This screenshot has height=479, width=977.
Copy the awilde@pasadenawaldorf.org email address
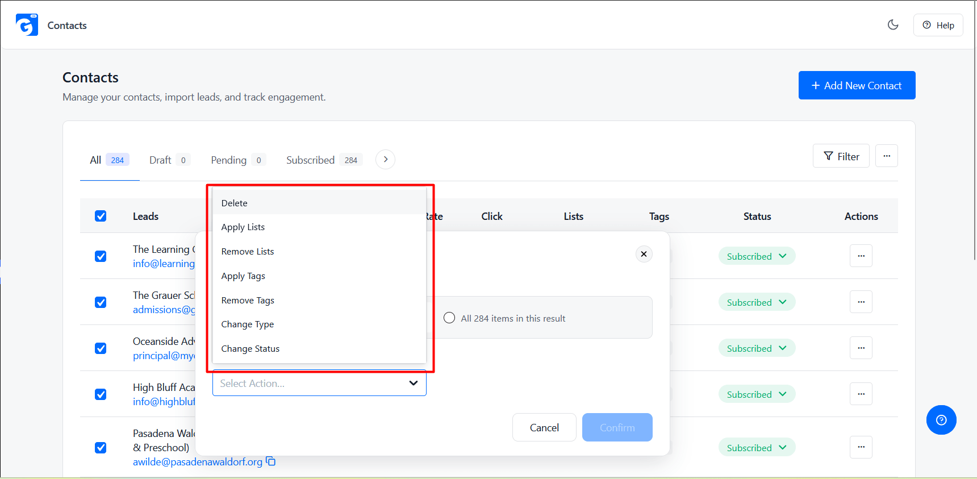click(271, 461)
